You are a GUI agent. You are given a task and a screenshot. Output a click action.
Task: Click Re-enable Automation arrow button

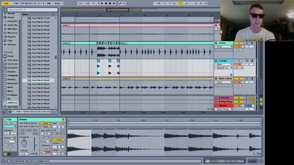point(124,3)
